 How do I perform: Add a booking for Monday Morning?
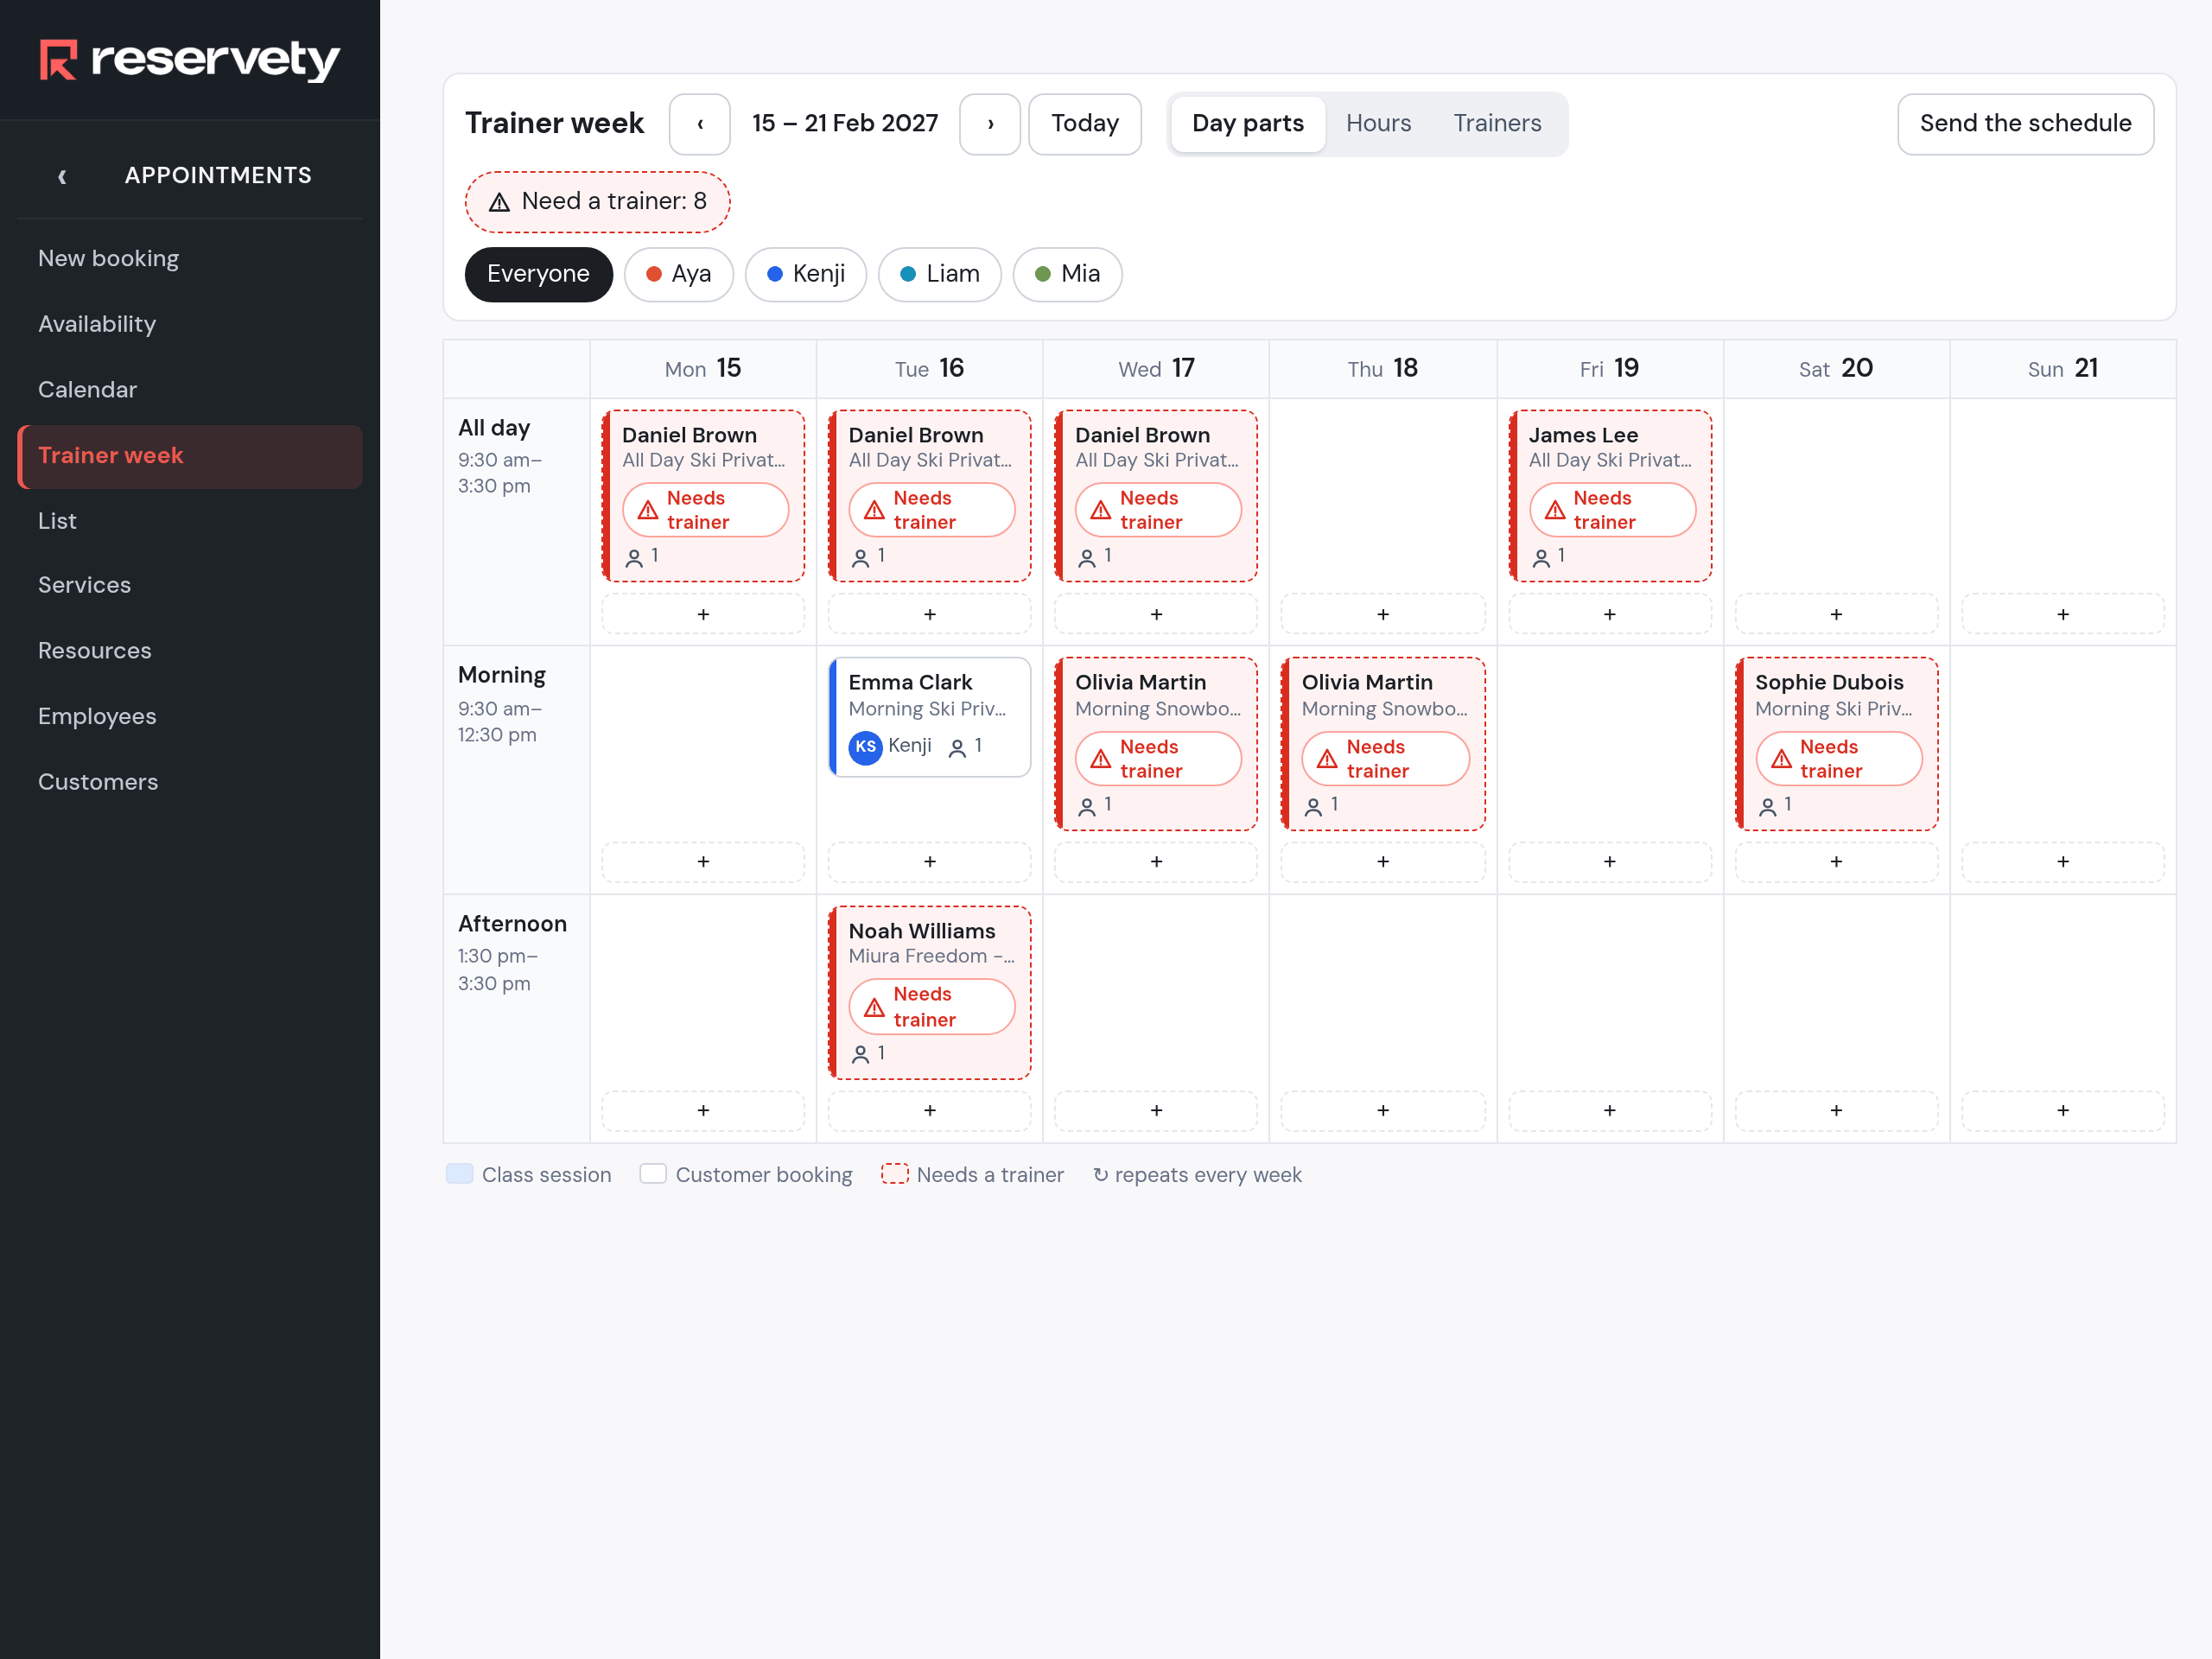pos(703,861)
